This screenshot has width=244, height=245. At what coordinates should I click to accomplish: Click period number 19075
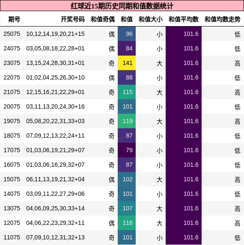point(12,121)
